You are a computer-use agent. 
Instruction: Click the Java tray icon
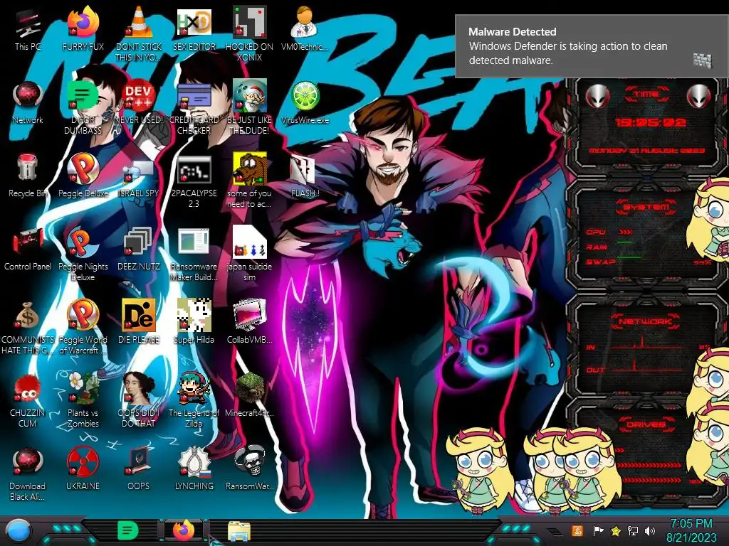577,530
